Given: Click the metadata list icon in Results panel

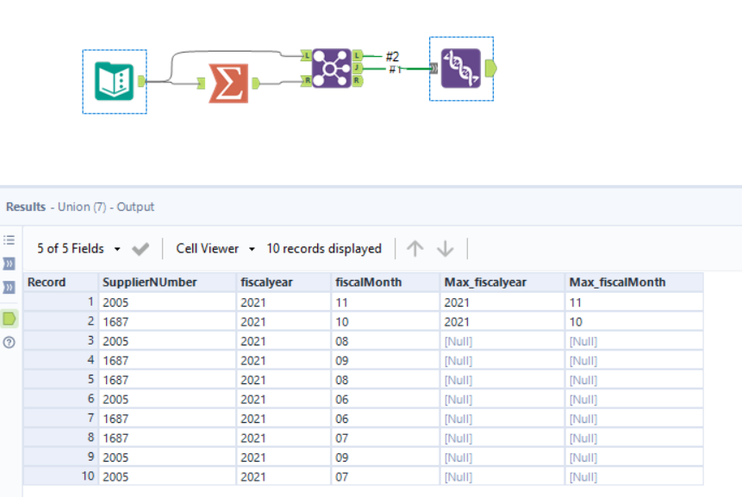Looking at the screenshot, I should (x=9, y=239).
